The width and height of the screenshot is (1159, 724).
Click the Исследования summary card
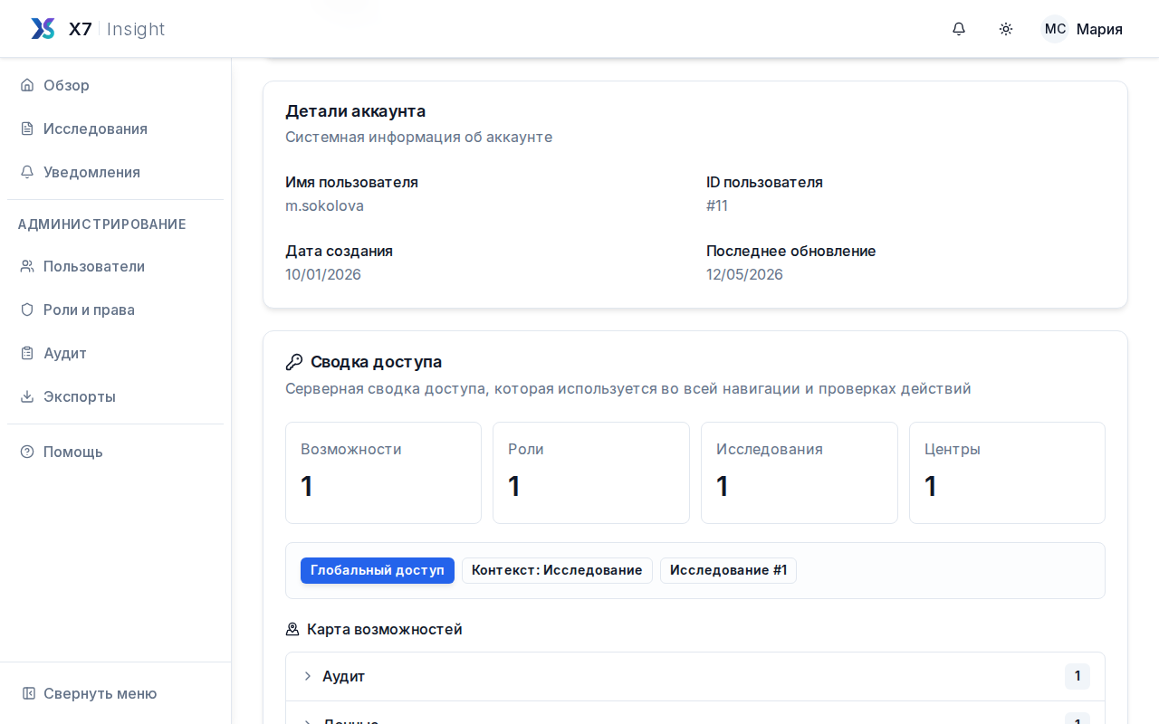pyautogui.click(x=800, y=472)
